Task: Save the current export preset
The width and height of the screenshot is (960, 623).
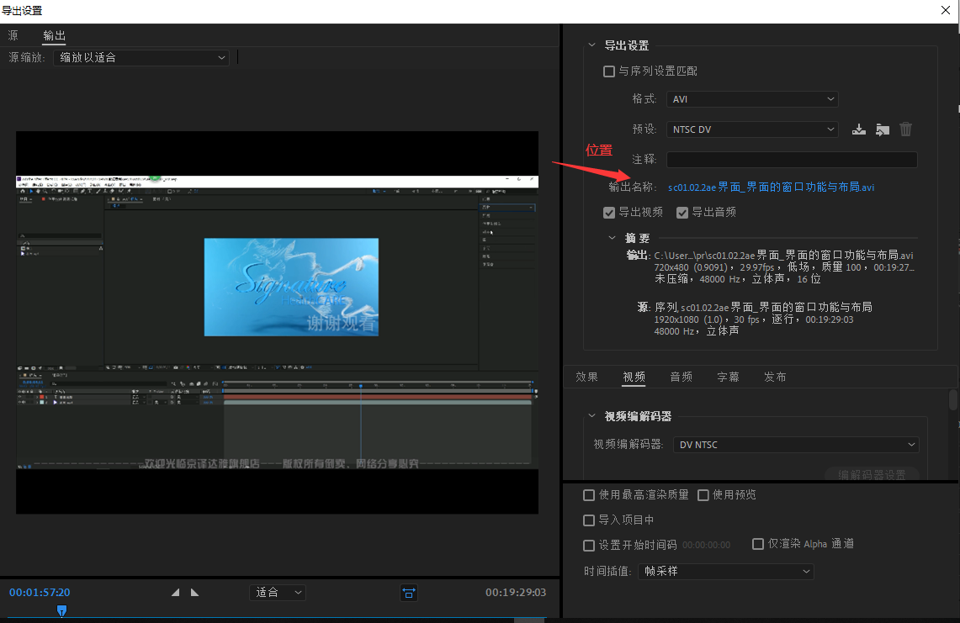Action: point(858,129)
